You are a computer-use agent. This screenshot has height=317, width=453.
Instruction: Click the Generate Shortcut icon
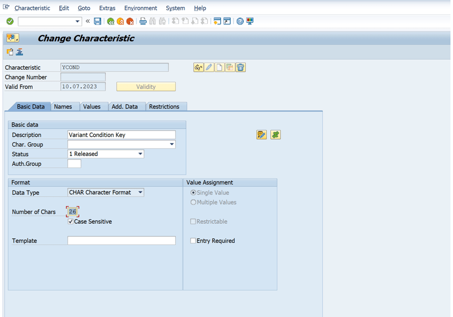(227, 21)
